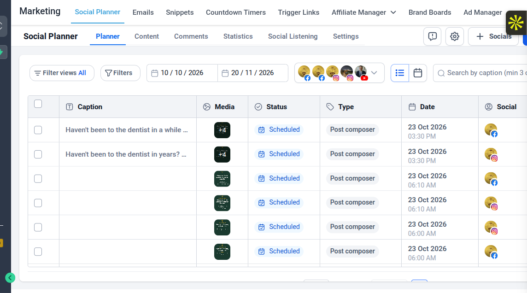The height and width of the screenshot is (293, 527).
Task: Check the 06:10 AM Instagram post row
Action: 38,203
